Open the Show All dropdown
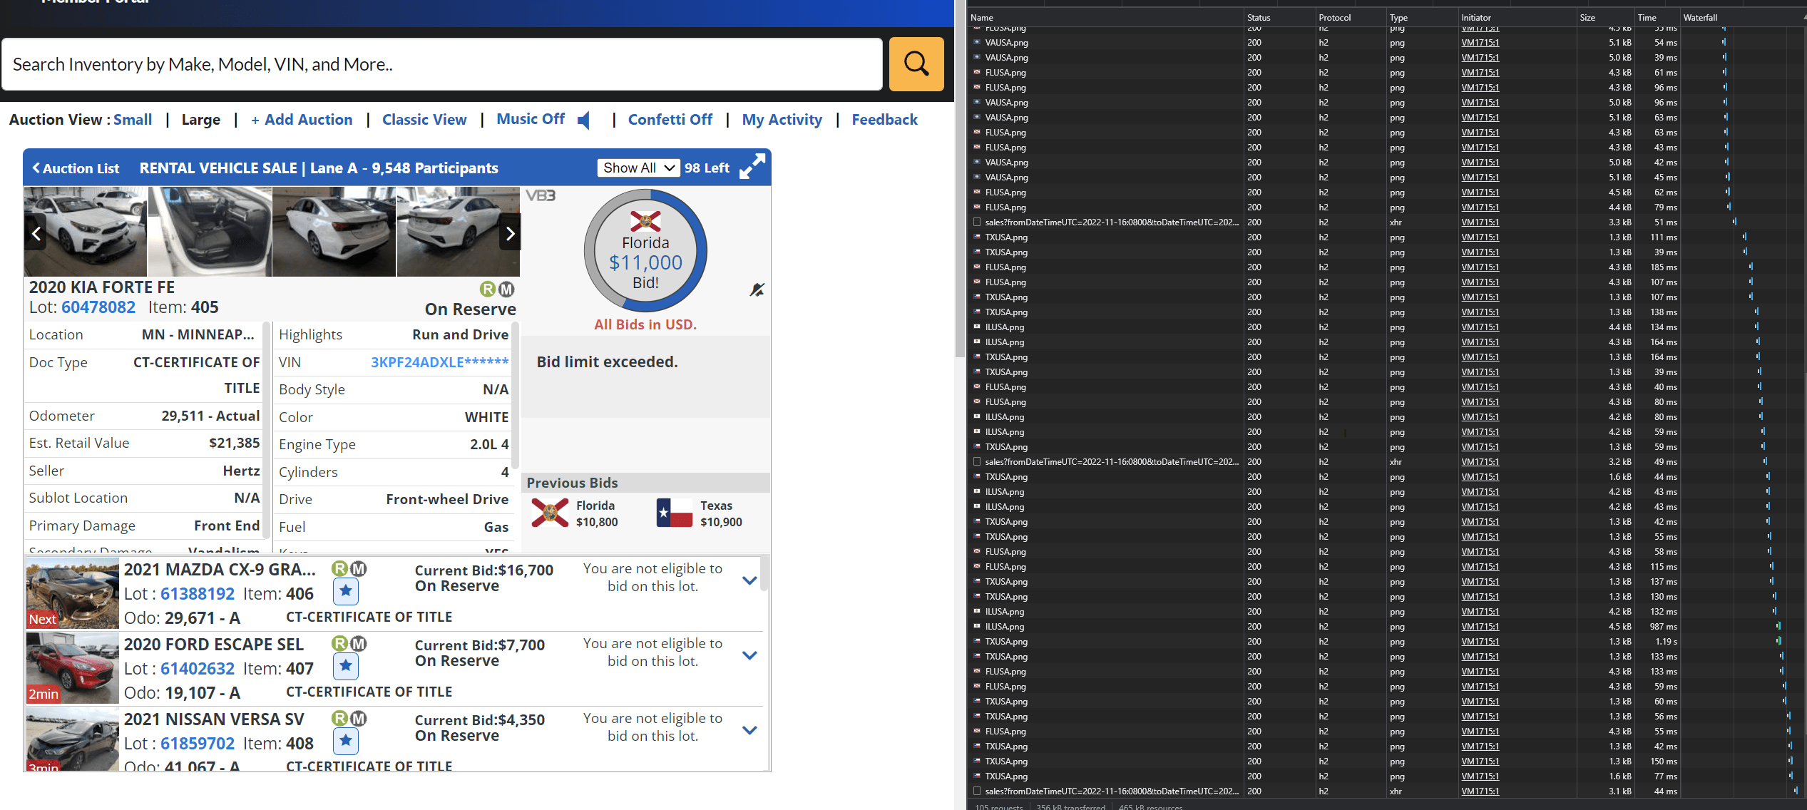1807x810 pixels. [x=638, y=168]
